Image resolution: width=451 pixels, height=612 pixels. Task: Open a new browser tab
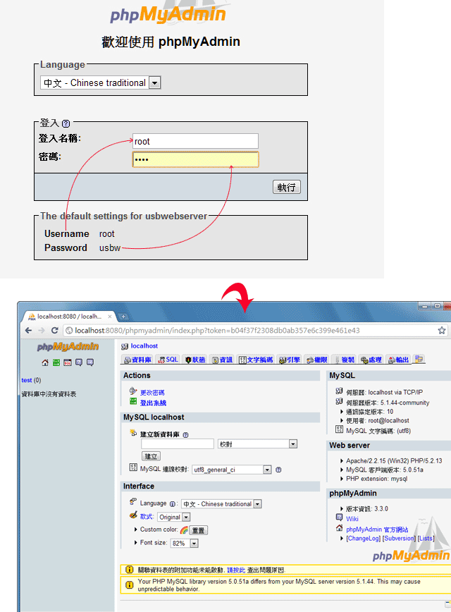point(123,317)
